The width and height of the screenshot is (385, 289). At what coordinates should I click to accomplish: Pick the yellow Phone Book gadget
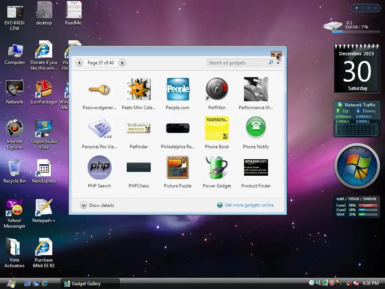[217, 128]
